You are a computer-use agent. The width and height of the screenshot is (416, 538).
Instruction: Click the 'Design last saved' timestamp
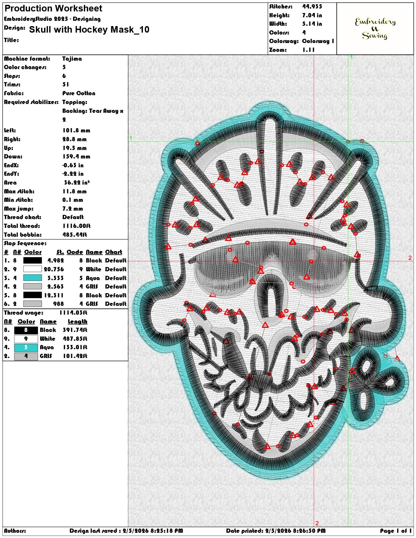126,531
